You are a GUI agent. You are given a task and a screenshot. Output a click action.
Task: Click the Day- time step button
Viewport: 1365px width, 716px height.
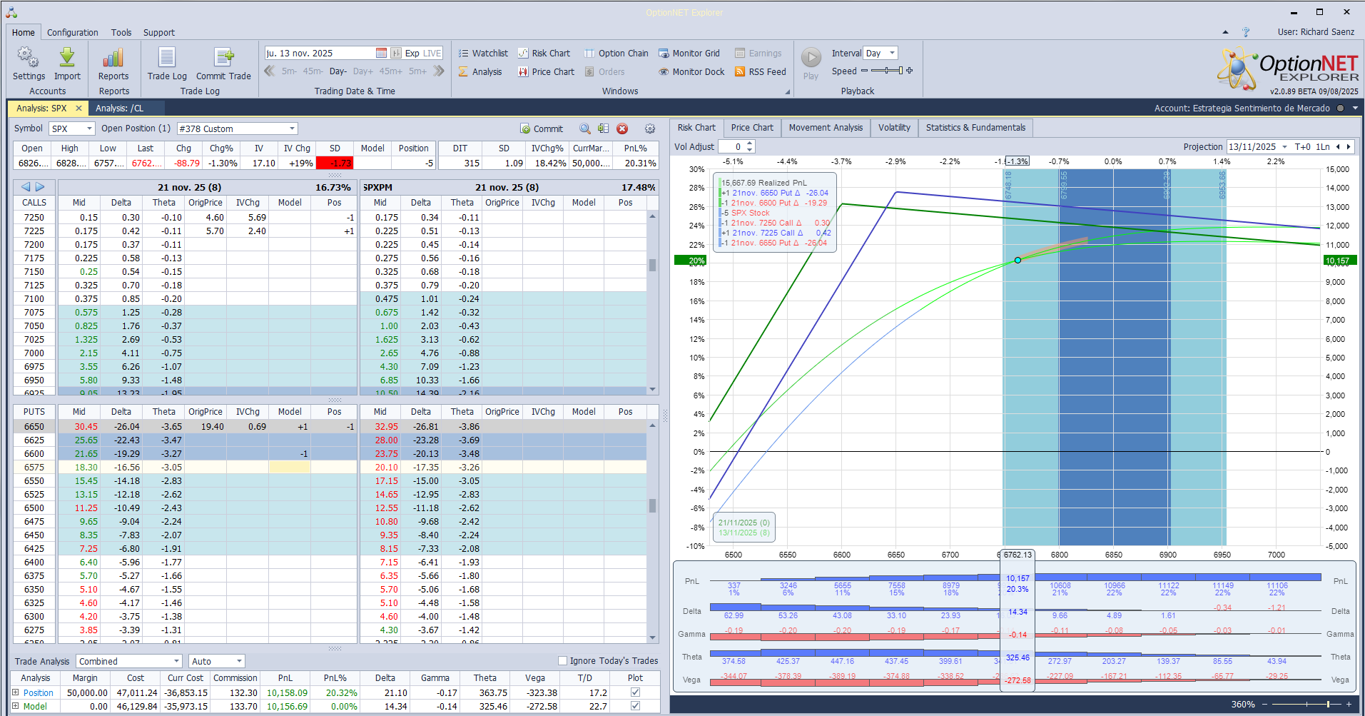(x=338, y=71)
